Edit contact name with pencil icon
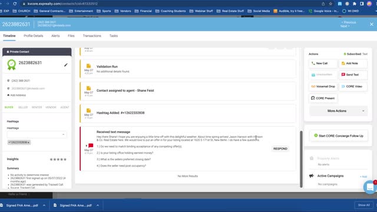 coord(65,65)
